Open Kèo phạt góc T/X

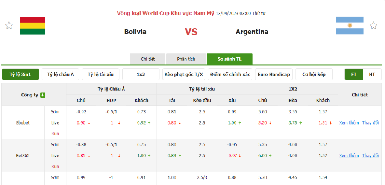point(184,74)
